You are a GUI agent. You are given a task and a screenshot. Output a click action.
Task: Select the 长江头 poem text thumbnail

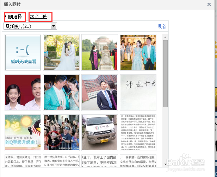pyautogui.click(x=23, y=161)
